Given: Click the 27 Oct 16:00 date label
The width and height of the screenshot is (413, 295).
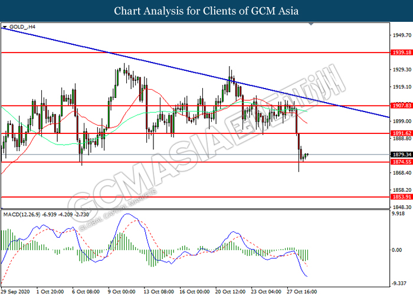Looking at the screenshot, I should point(303,291).
